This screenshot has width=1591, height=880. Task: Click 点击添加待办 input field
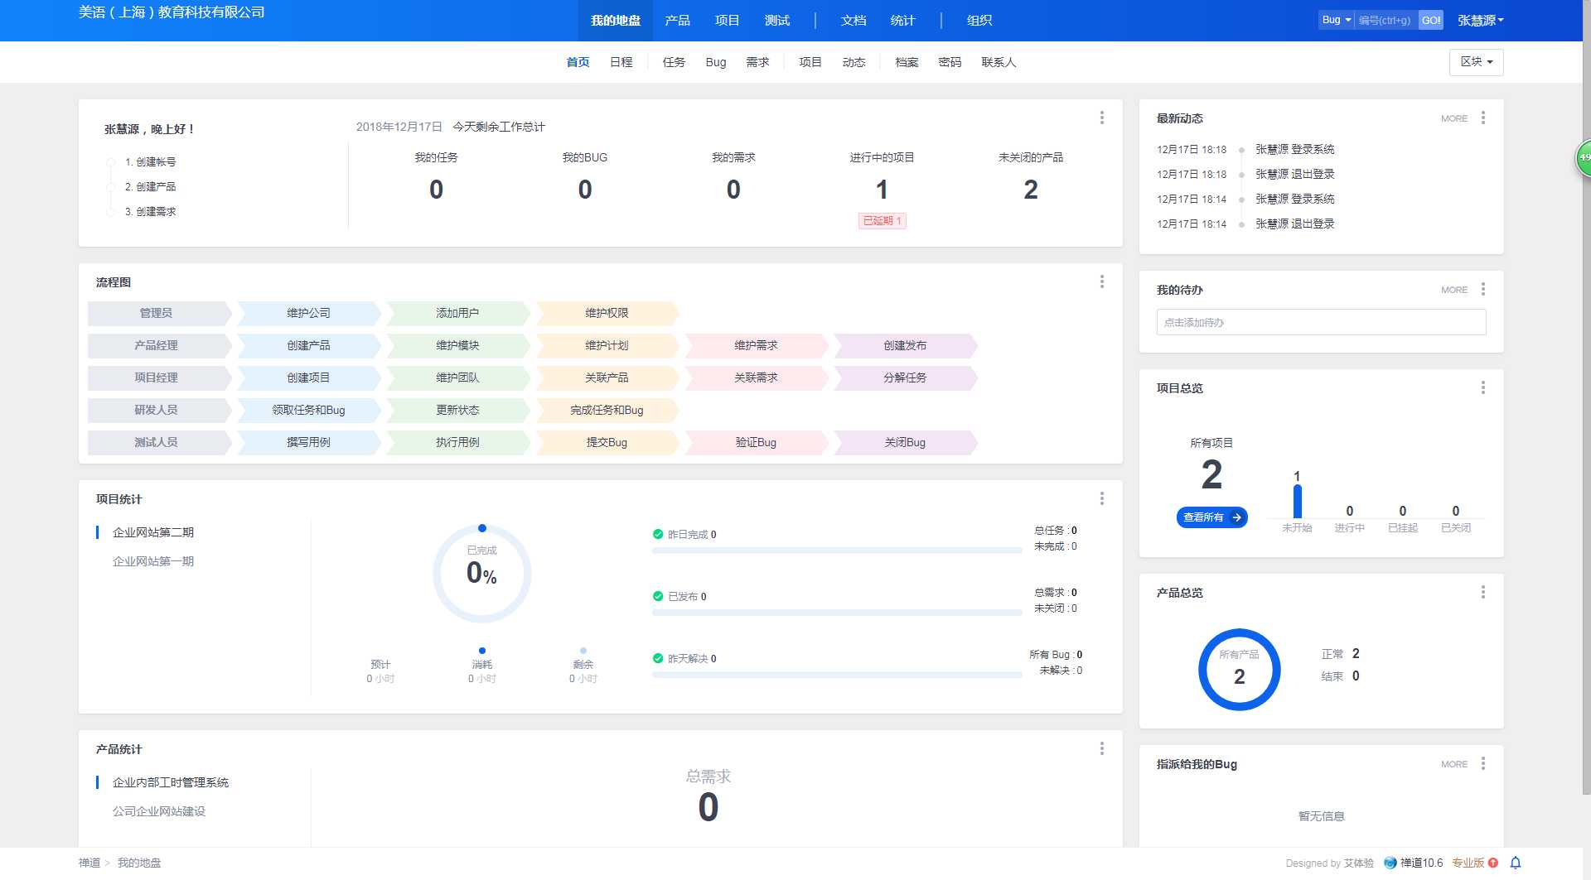point(1321,322)
